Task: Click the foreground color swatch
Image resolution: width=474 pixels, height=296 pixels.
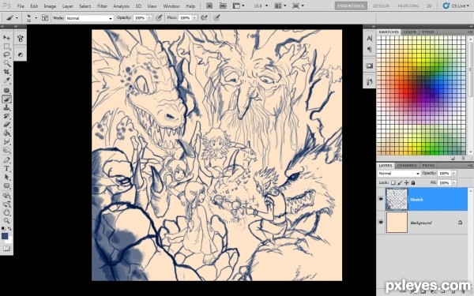Action: pyautogui.click(x=5, y=236)
